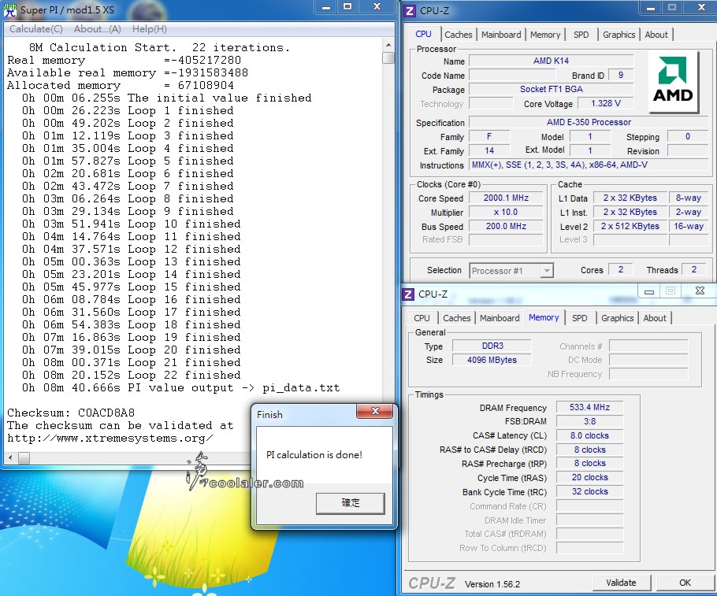Open Graphics tab in the bottom CPU-Z window
The height and width of the screenshot is (596, 717).
[617, 318]
